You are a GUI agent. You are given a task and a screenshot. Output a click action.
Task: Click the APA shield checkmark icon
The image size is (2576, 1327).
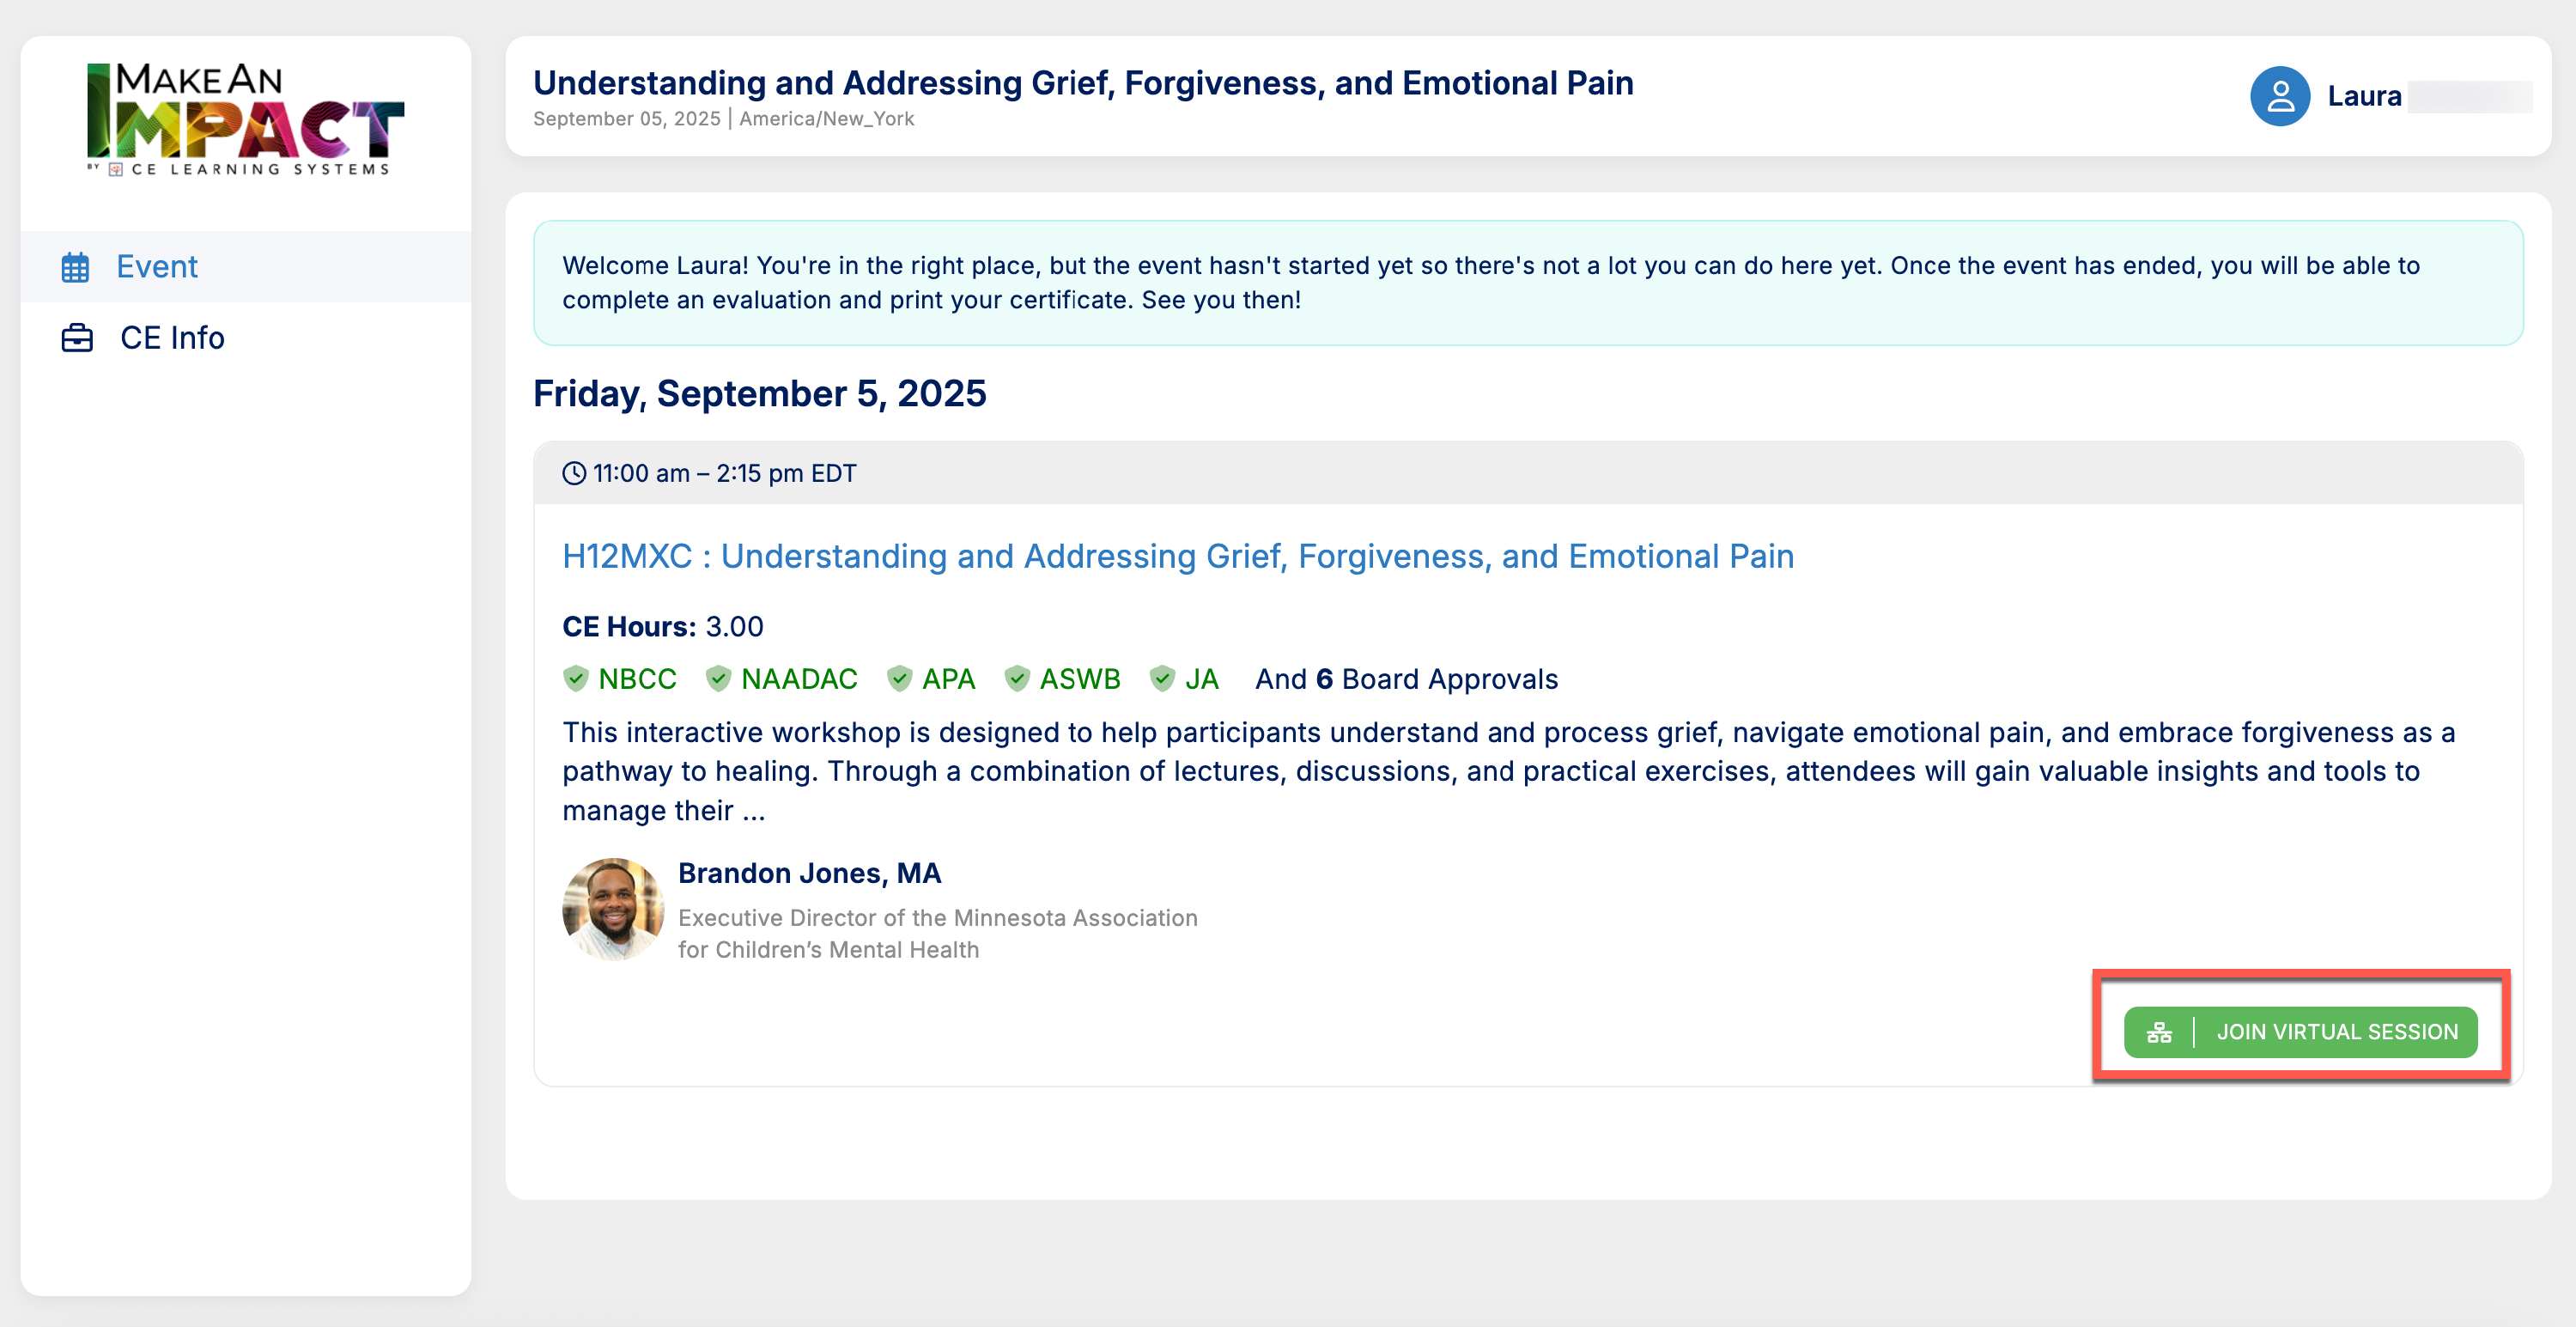(899, 679)
